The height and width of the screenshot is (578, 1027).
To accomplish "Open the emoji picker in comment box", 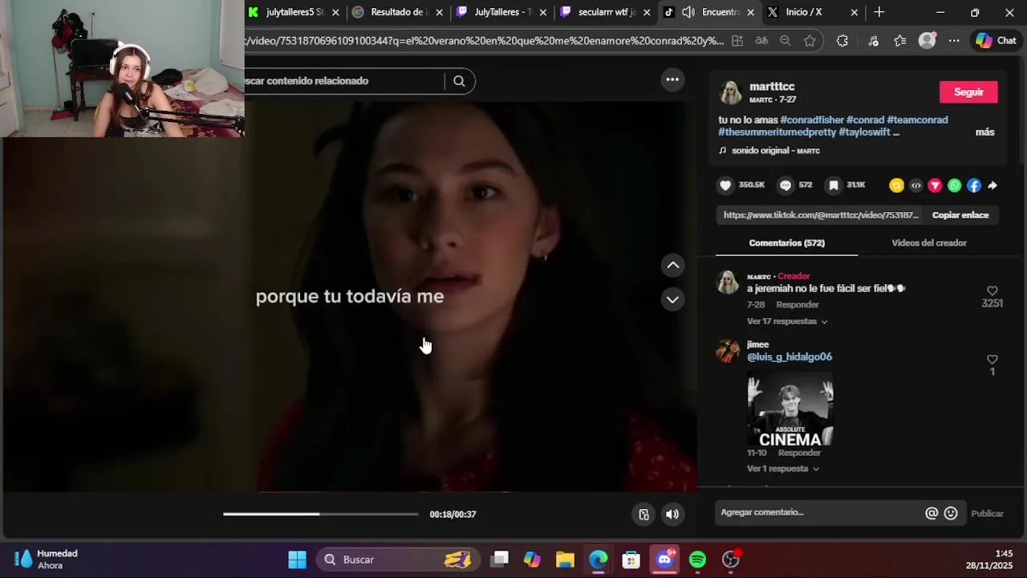I will click(951, 513).
